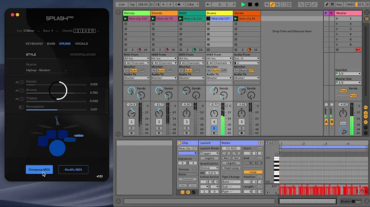Click the Tap tempo button

(x=132, y=5)
